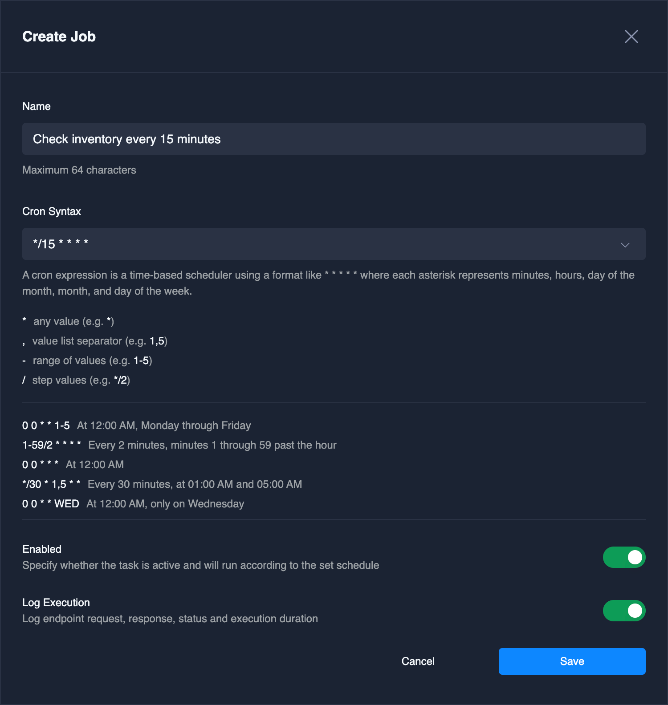The width and height of the screenshot is (668, 705).
Task: Cancel creating the job
Action: point(418,661)
